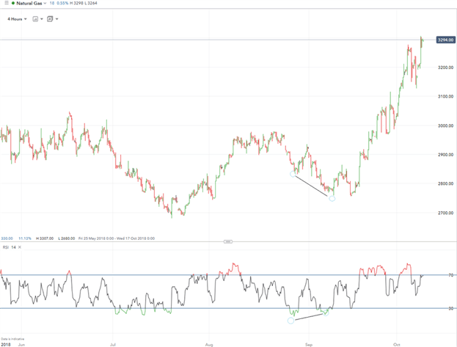Click the chart type icon
457x347 pixels.
click(35, 19)
